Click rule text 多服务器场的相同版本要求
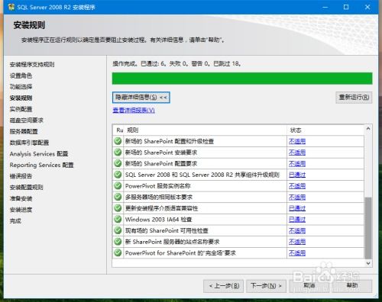The height and width of the screenshot is (302, 382). click(x=159, y=198)
